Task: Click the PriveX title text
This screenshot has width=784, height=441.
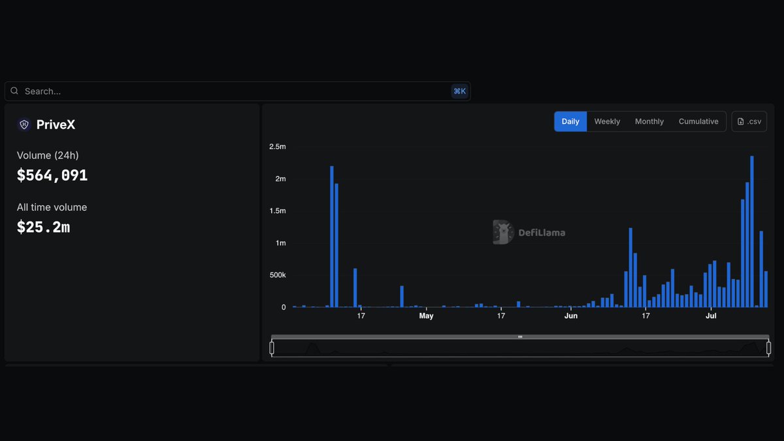Action: [56, 125]
